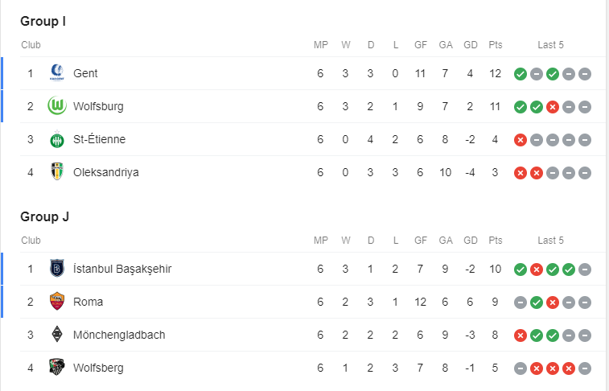Click the St-Étienne club crest
609x391 pixels.
pyautogui.click(x=56, y=139)
